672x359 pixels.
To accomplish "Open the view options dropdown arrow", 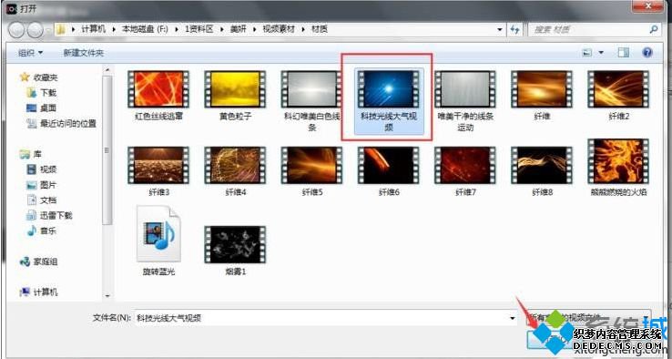I will click(x=601, y=53).
